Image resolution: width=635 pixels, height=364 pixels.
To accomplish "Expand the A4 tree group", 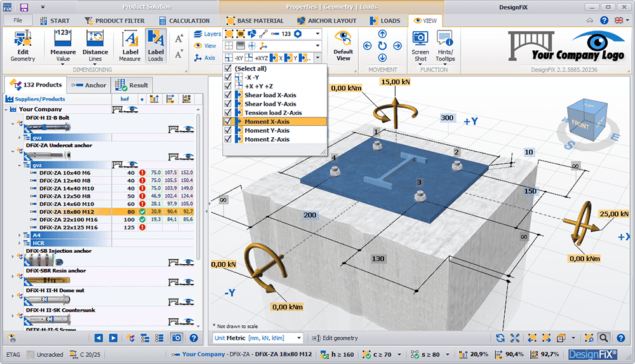I will (20, 235).
